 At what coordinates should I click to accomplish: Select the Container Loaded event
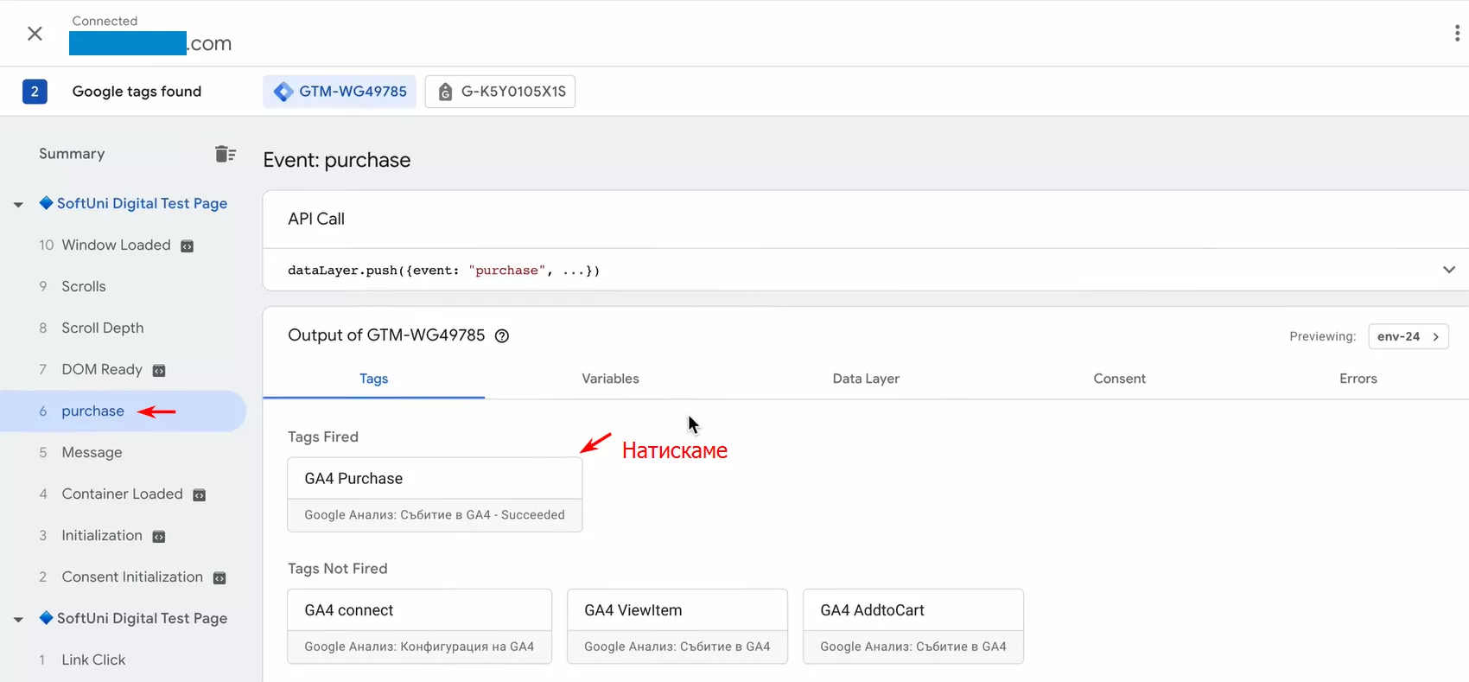click(x=122, y=494)
